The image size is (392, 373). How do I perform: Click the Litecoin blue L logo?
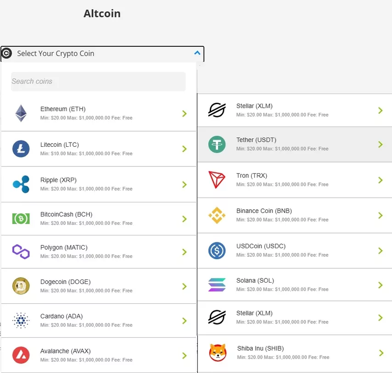(21, 149)
